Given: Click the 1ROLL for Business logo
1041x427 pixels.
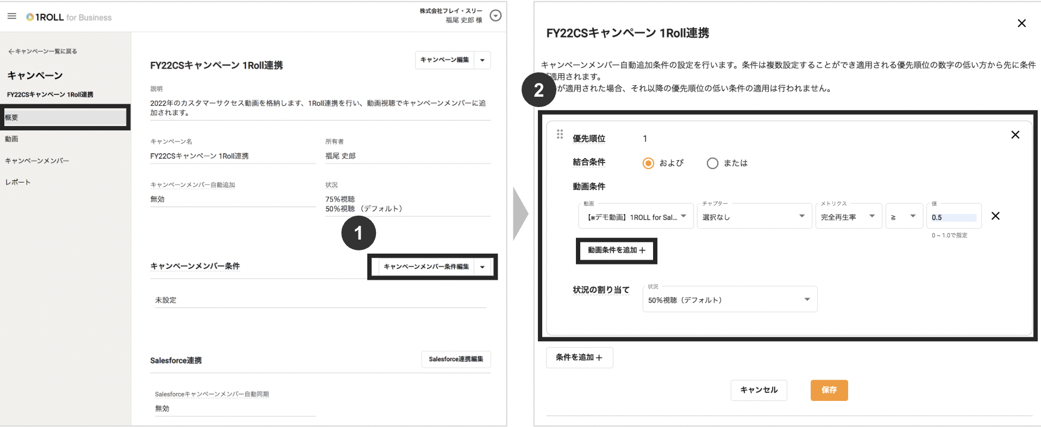Looking at the screenshot, I should [69, 17].
